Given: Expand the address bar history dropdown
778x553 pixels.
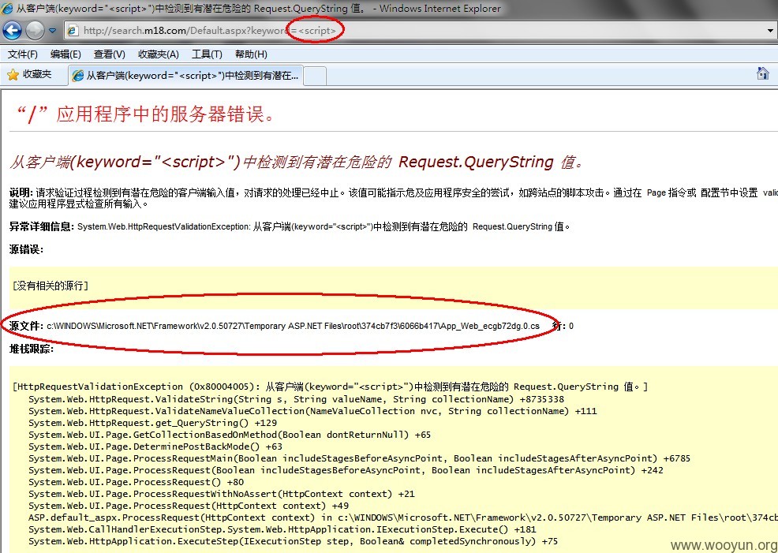Looking at the screenshot, I should pyautogui.click(x=770, y=31).
